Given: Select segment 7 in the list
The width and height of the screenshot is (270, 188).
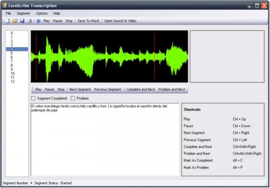Looking at the screenshot, I should tap(12, 61).
